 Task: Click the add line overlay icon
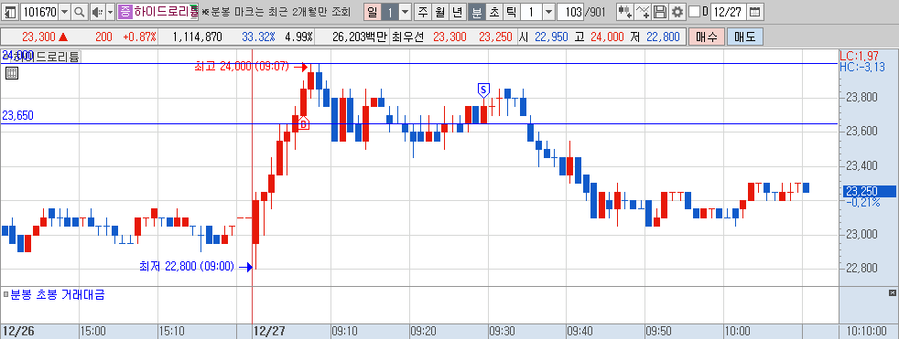[x=644, y=12]
